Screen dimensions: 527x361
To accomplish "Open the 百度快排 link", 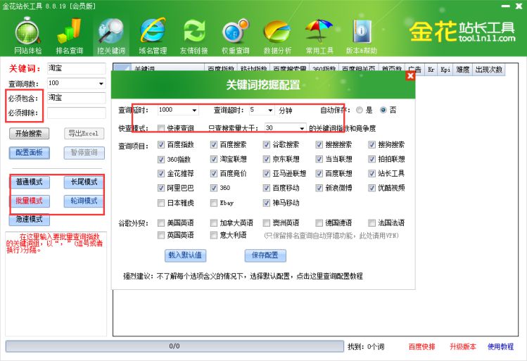I will 421,346.
